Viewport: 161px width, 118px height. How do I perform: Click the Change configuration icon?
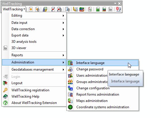tap(70, 88)
